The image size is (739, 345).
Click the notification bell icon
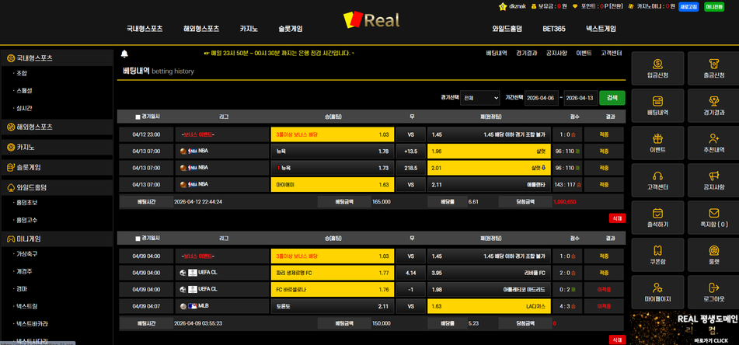[124, 54]
